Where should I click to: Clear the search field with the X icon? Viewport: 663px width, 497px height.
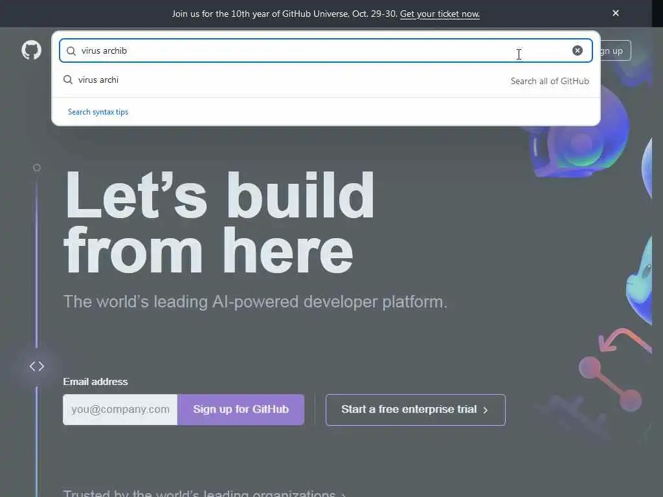point(577,50)
